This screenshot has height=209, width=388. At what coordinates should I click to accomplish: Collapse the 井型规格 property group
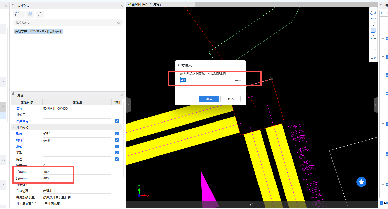[x=14, y=127]
